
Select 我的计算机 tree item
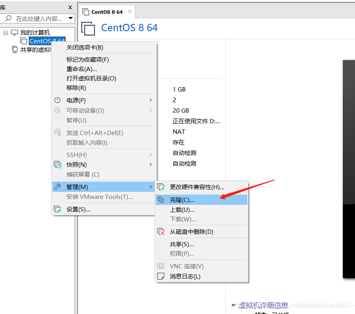35,33
